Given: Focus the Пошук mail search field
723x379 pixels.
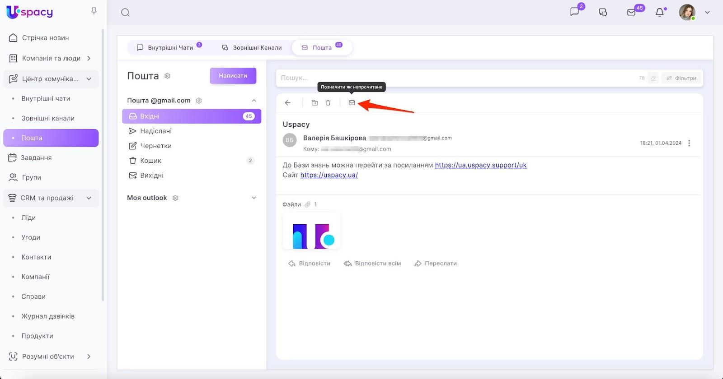Looking at the screenshot, I should tap(456, 78).
